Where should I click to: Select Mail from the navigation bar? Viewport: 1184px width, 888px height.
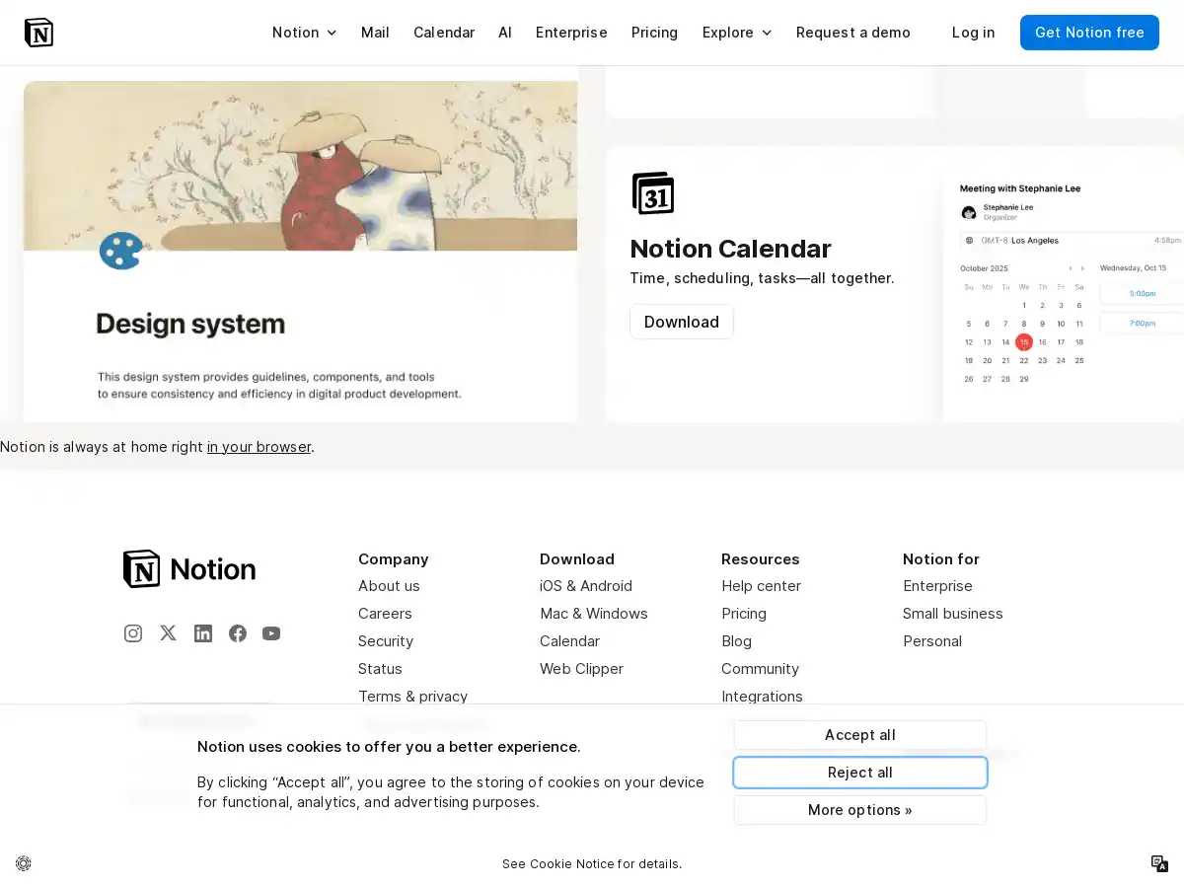tap(375, 32)
